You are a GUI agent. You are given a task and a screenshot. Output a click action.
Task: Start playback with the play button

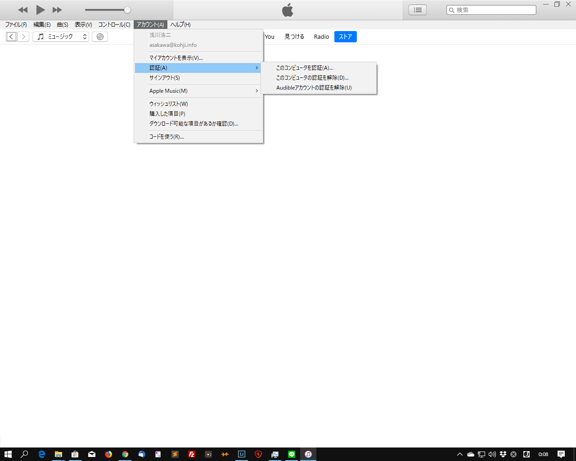[40, 10]
